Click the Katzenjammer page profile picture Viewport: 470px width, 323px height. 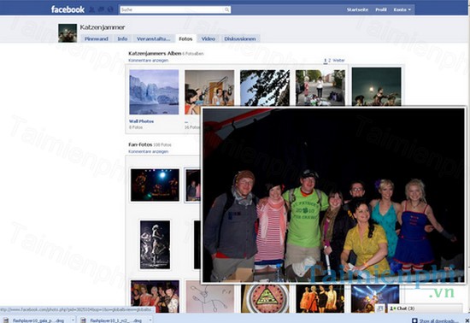68,33
